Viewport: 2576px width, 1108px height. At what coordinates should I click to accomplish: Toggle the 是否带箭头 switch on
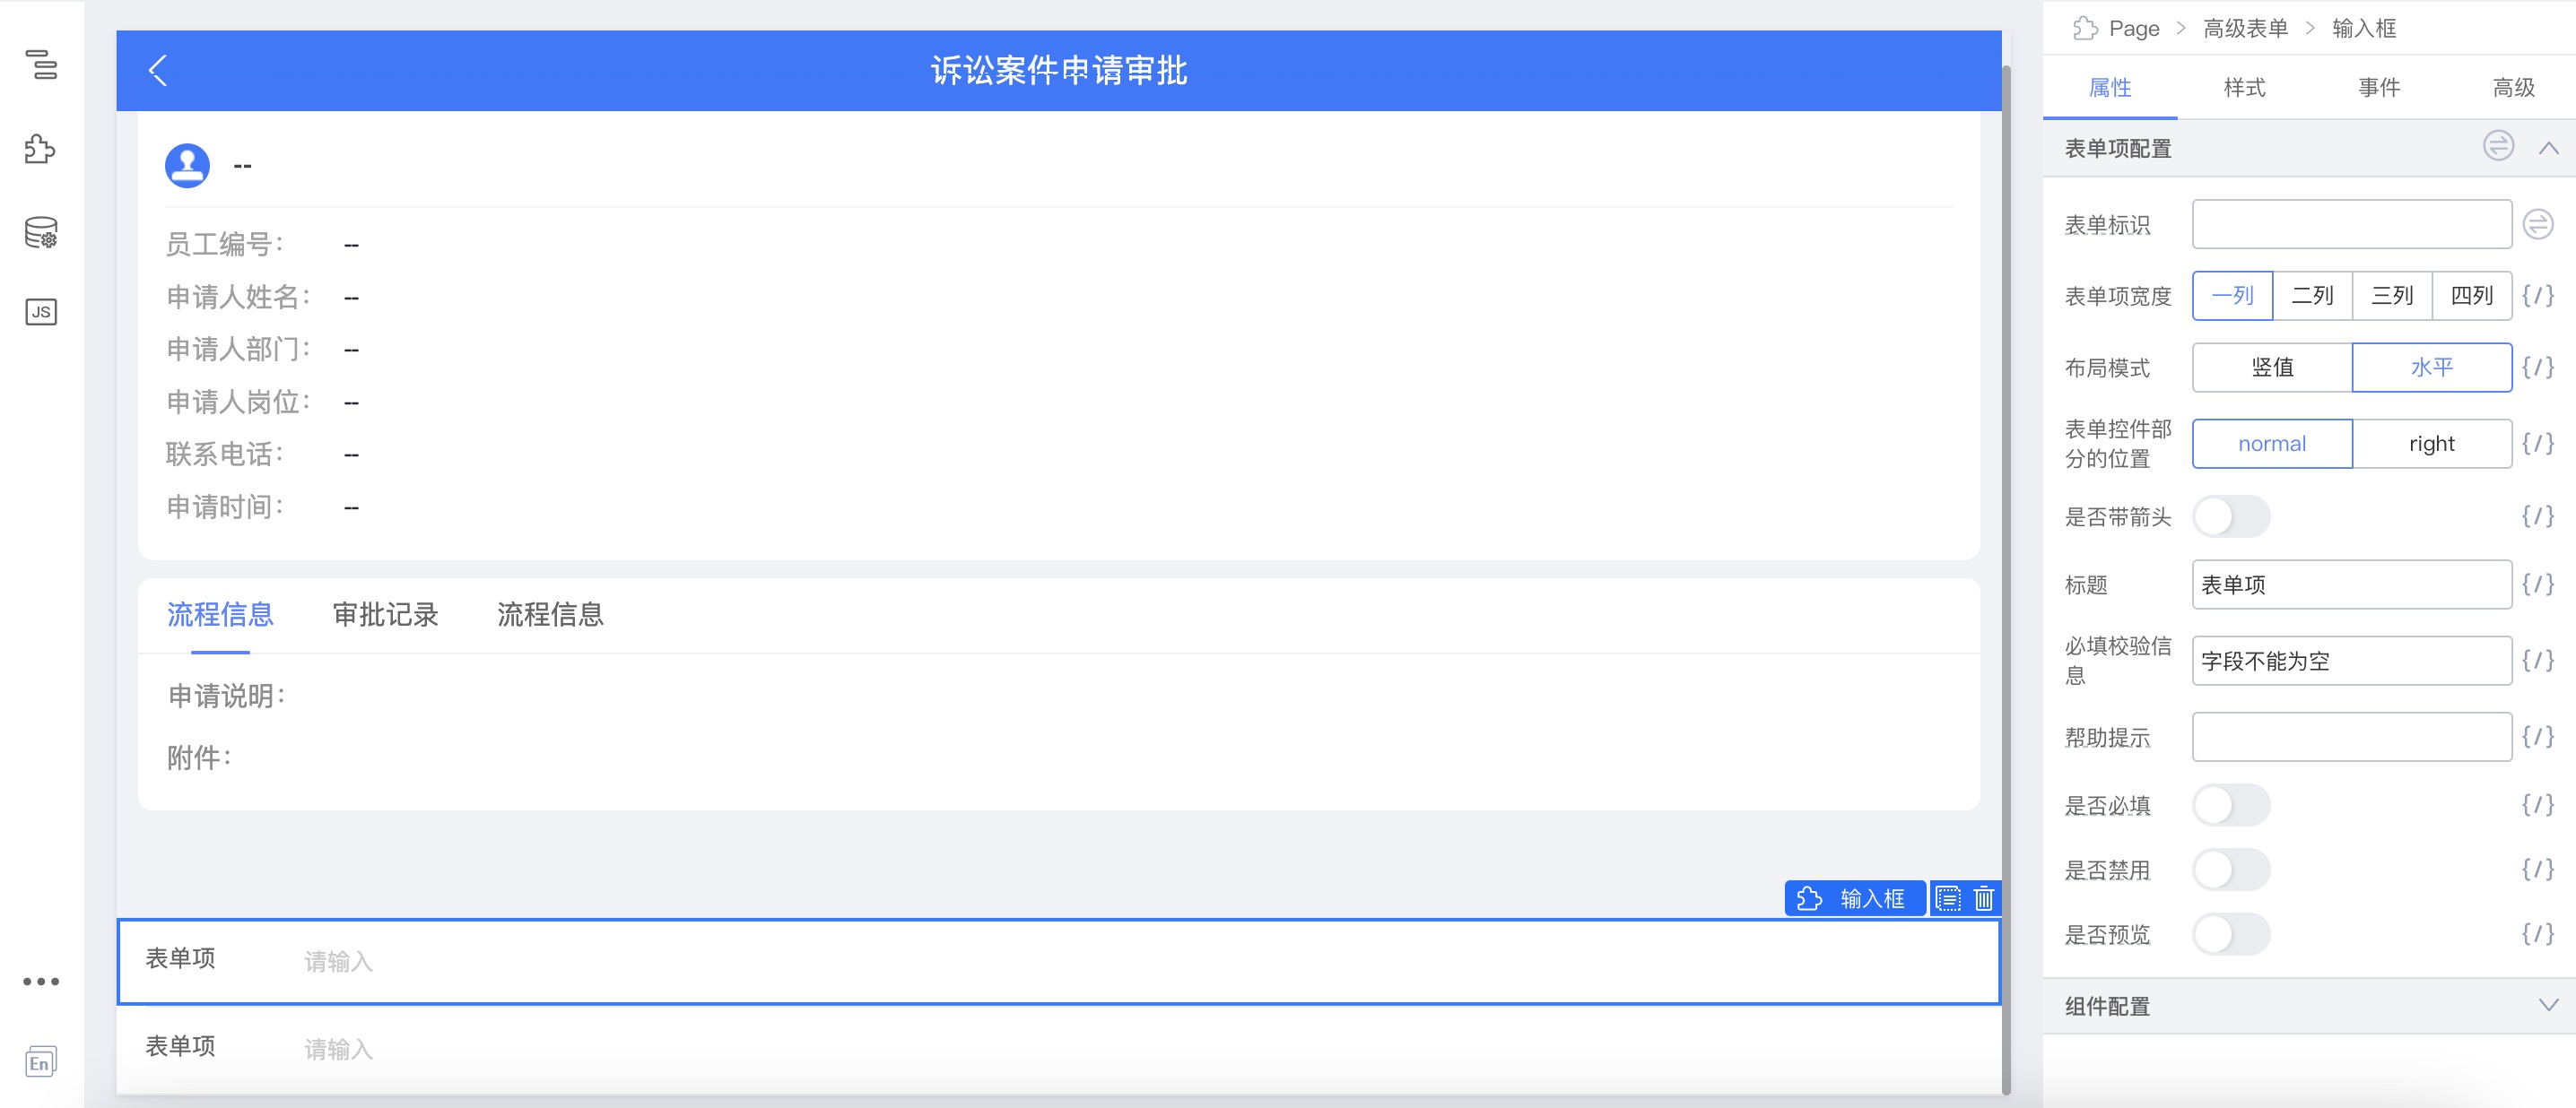(2238, 515)
